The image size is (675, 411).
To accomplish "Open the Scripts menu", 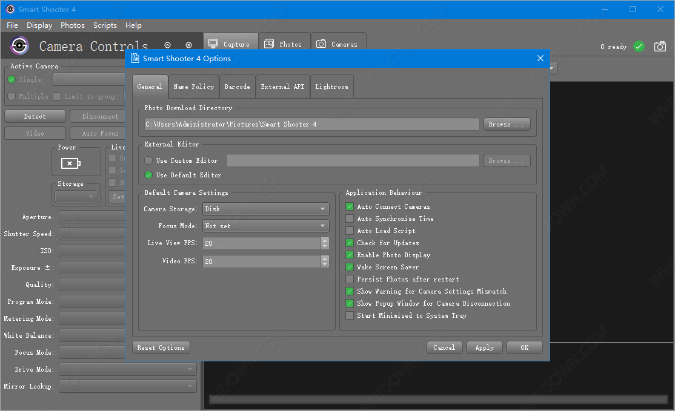I will (105, 25).
